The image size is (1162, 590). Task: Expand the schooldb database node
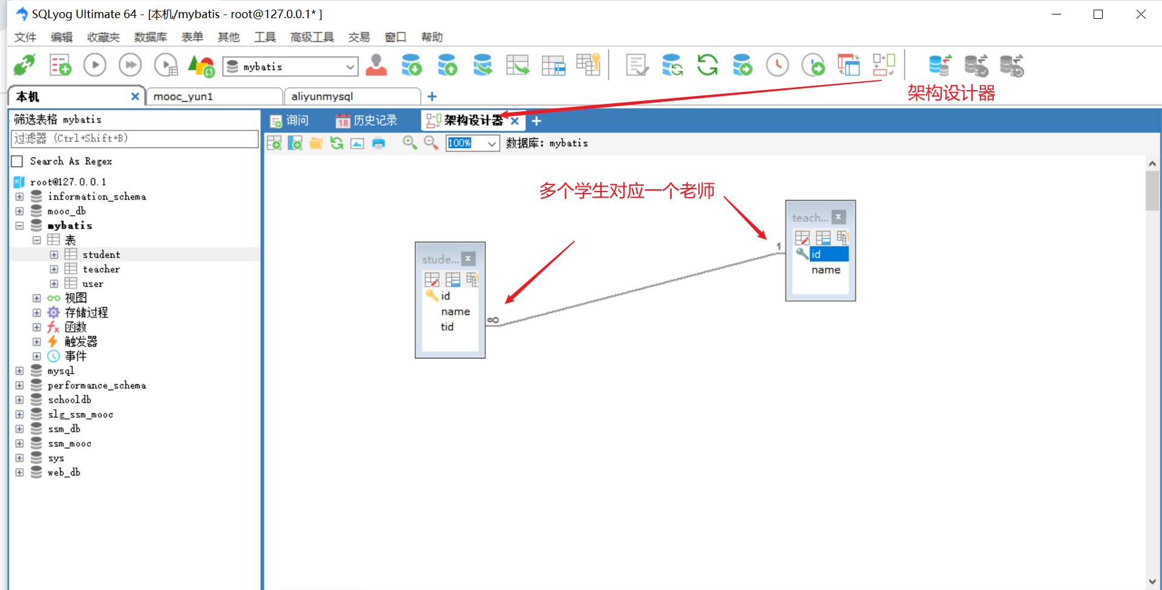tap(19, 400)
